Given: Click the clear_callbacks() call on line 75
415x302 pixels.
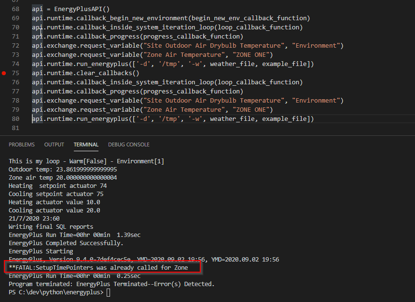Looking at the screenshot, I should pyautogui.click(x=108, y=73).
